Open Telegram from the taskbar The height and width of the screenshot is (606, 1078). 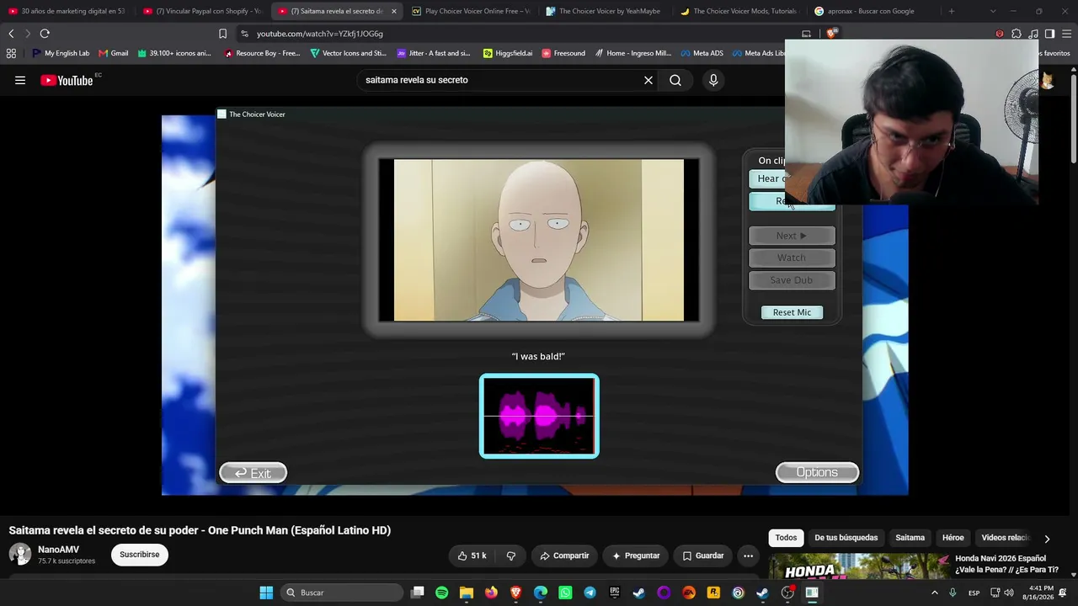(590, 593)
